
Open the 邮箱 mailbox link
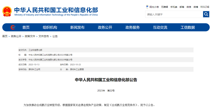pyautogui.click(x=182, y=7)
